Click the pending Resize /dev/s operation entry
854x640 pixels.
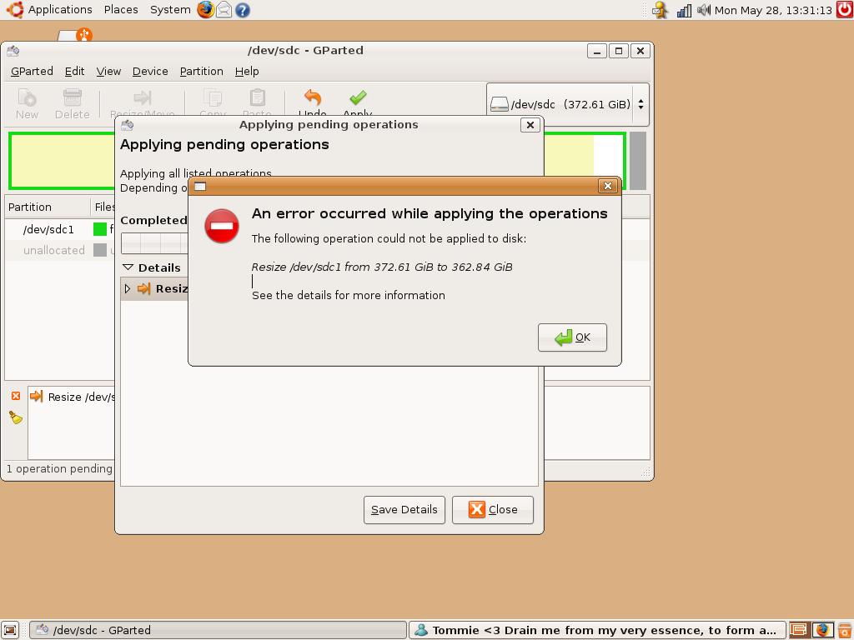[73, 397]
